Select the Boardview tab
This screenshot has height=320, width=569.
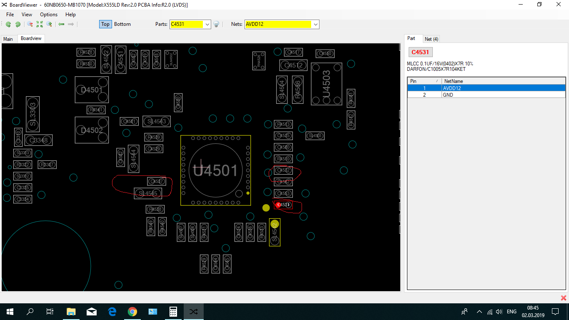pyautogui.click(x=31, y=38)
